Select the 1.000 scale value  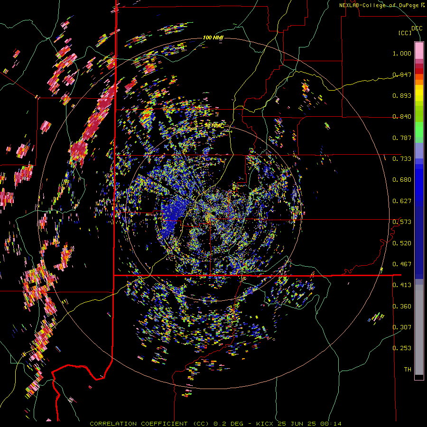pyautogui.click(x=402, y=53)
